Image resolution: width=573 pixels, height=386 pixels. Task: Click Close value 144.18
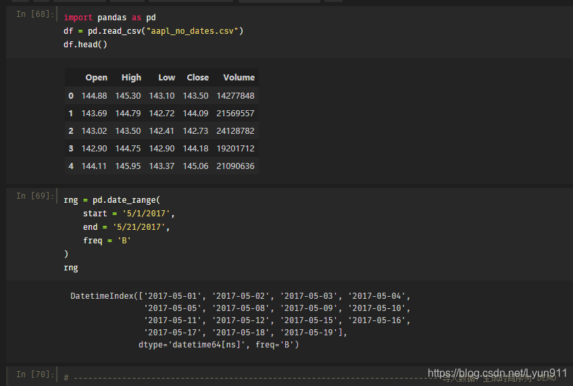(195, 149)
